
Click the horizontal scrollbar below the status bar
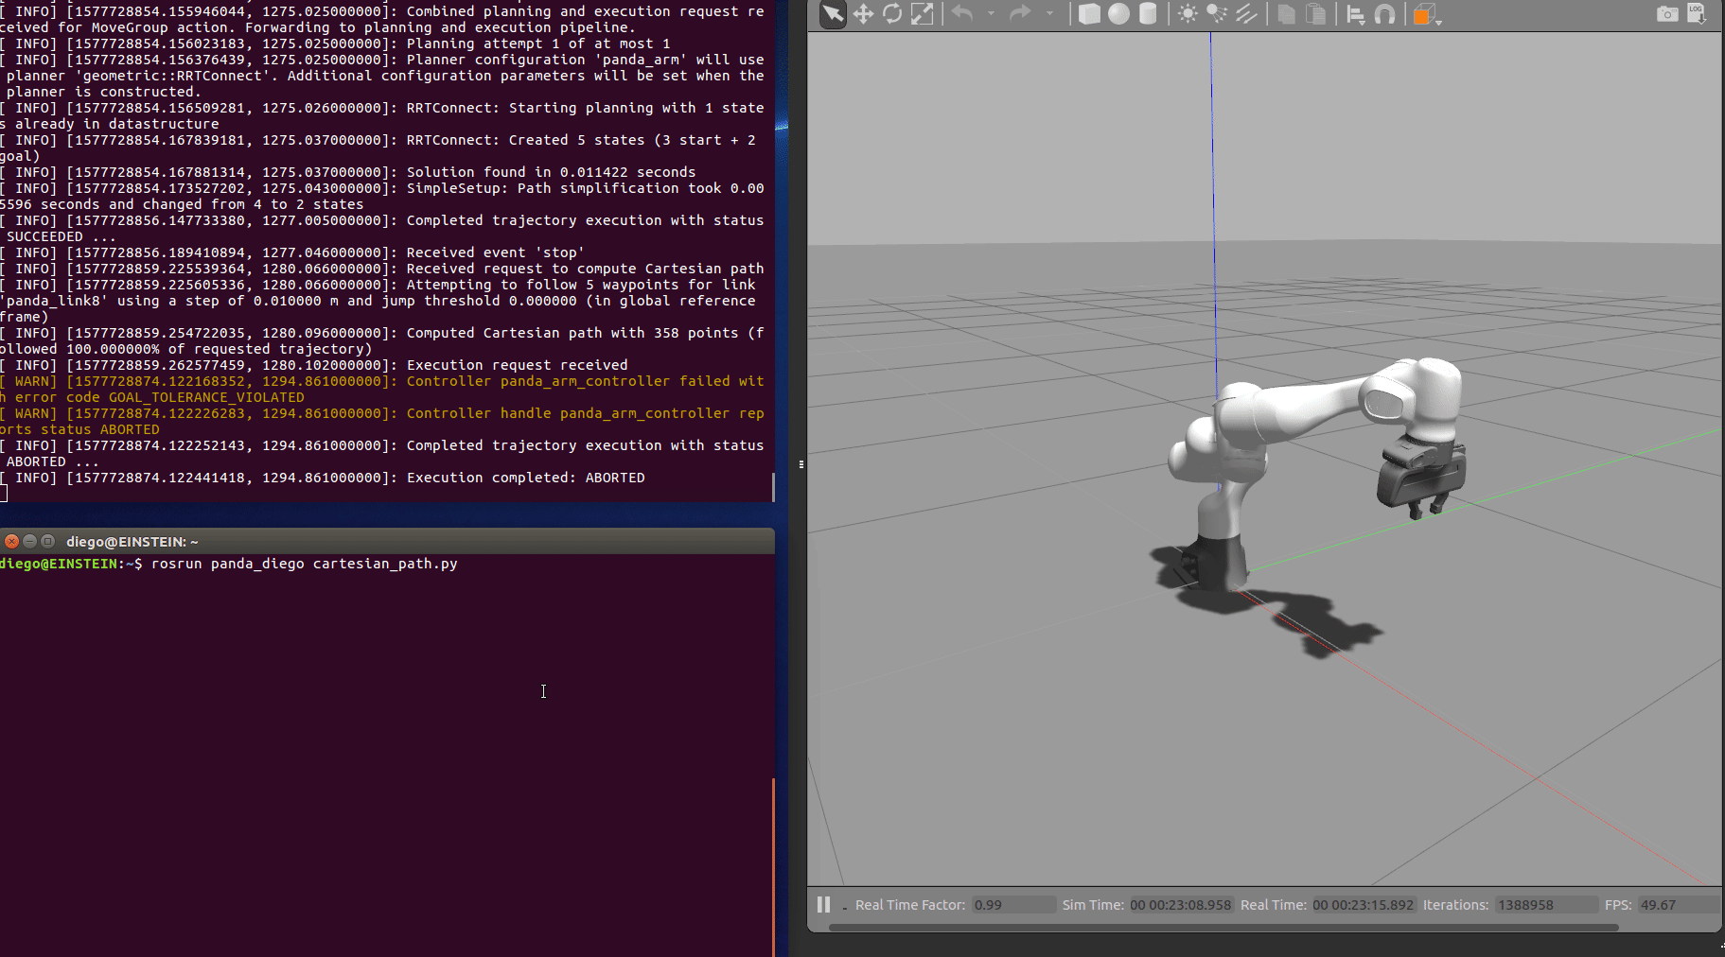1223,928
